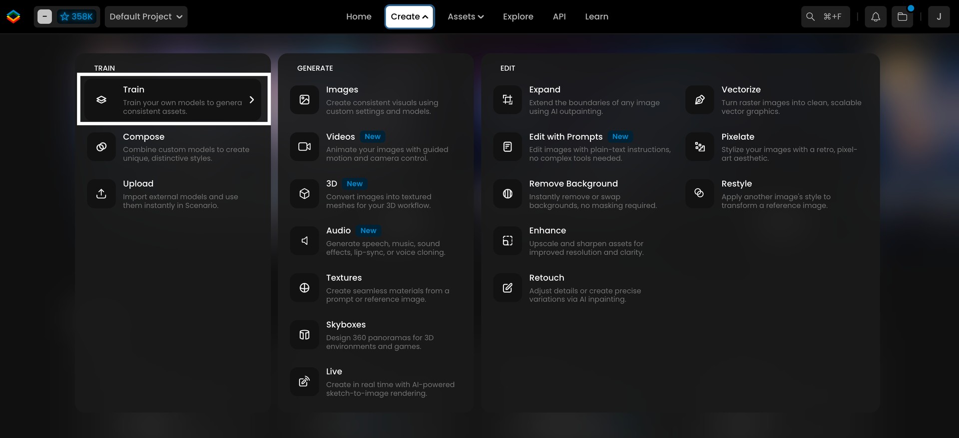Expand the Assets dropdown menu
Screen dimensions: 959x438
[x=466, y=17]
